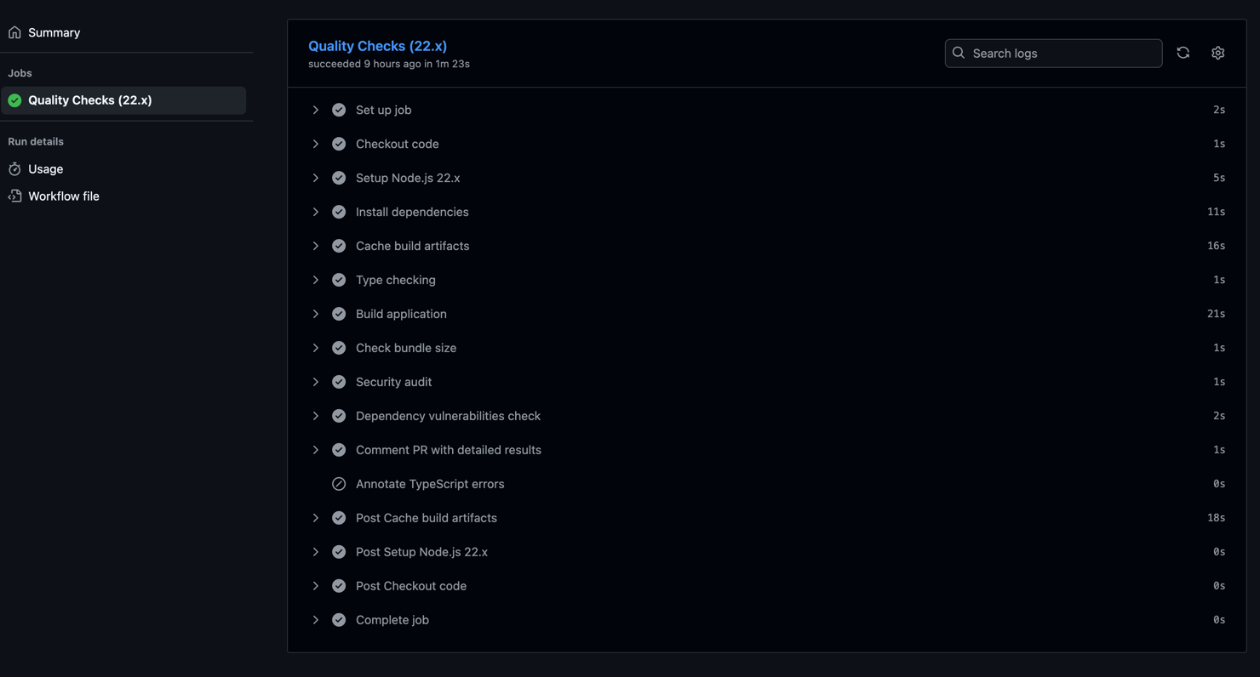Screen dimensions: 1260x677
Task: Click the search magnifier icon in logs field
Action: [959, 53]
